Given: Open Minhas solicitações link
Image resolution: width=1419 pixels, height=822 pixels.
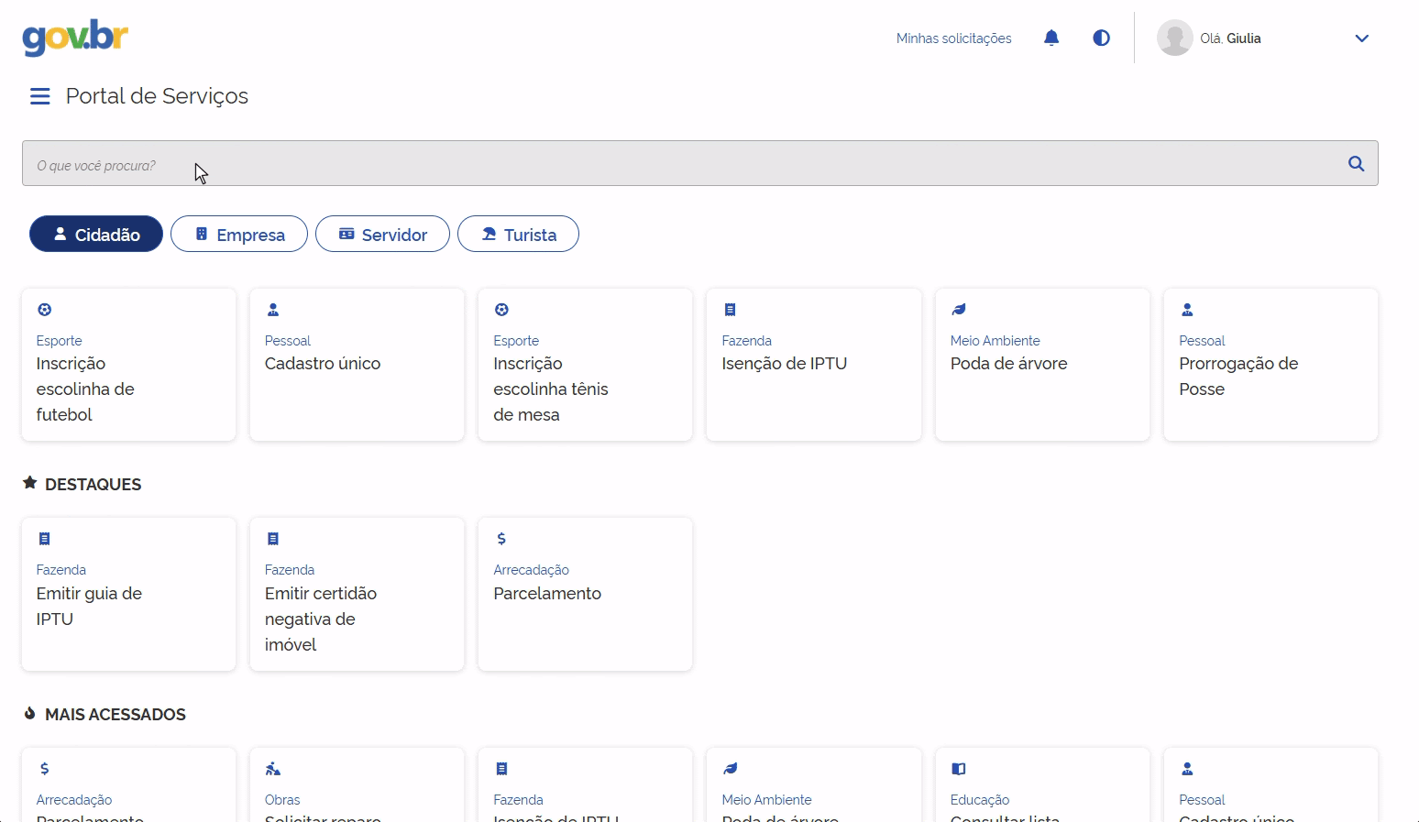Looking at the screenshot, I should click(953, 38).
